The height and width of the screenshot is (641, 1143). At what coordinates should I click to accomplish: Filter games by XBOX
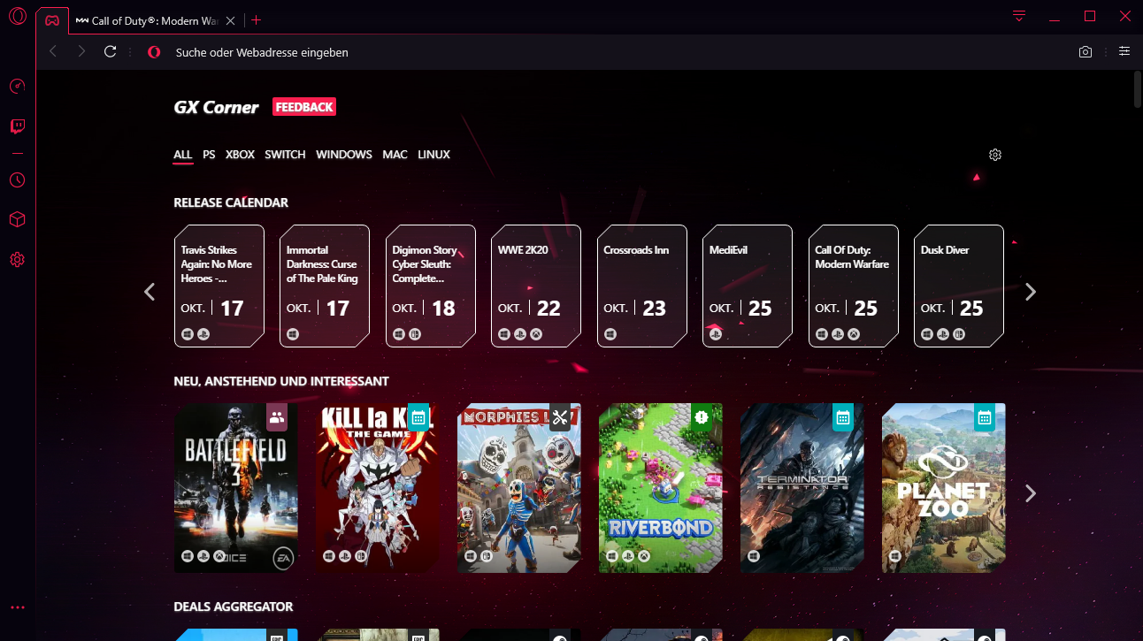tap(240, 155)
